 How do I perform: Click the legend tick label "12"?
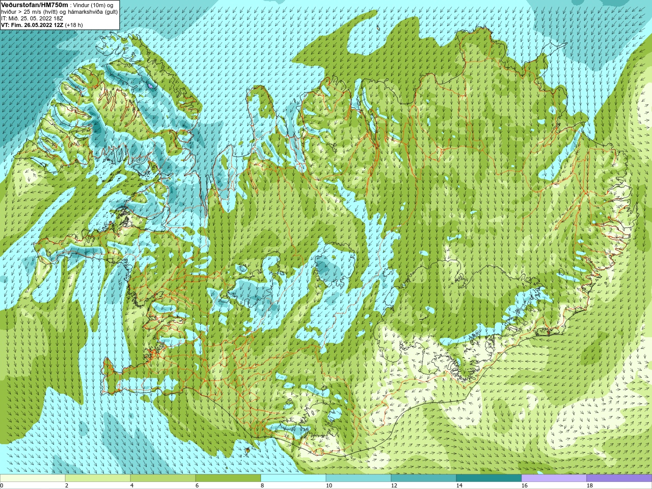pyautogui.click(x=394, y=485)
